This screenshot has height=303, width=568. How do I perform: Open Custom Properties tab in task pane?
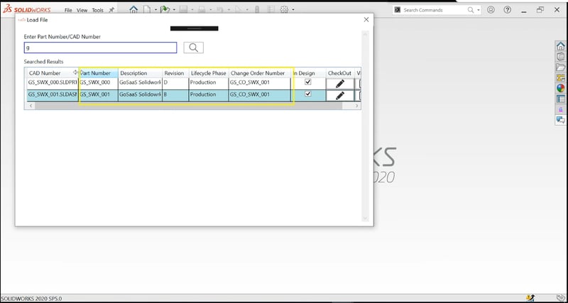coord(560,99)
